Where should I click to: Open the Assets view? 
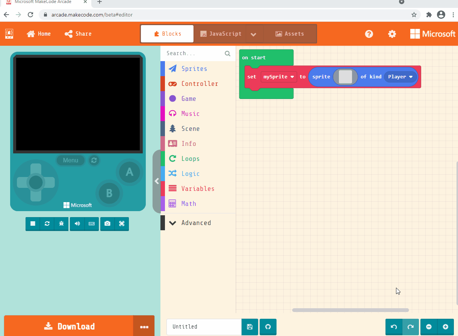tap(290, 33)
